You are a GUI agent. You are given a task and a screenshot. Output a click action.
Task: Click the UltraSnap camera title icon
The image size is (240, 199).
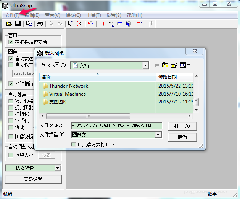pos(5,6)
